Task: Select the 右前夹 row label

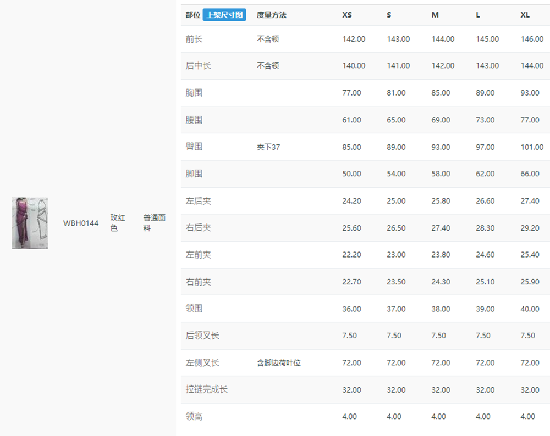Action: point(198,282)
